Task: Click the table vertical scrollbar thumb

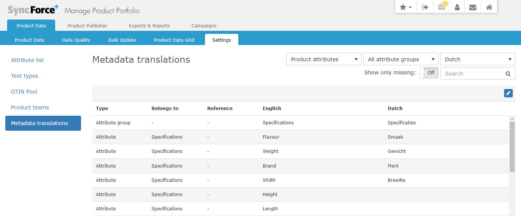Action: pyautogui.click(x=512, y=147)
